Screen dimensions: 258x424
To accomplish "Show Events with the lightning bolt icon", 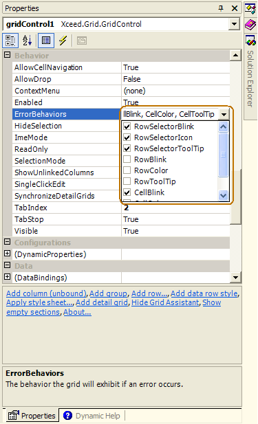I will point(63,41).
